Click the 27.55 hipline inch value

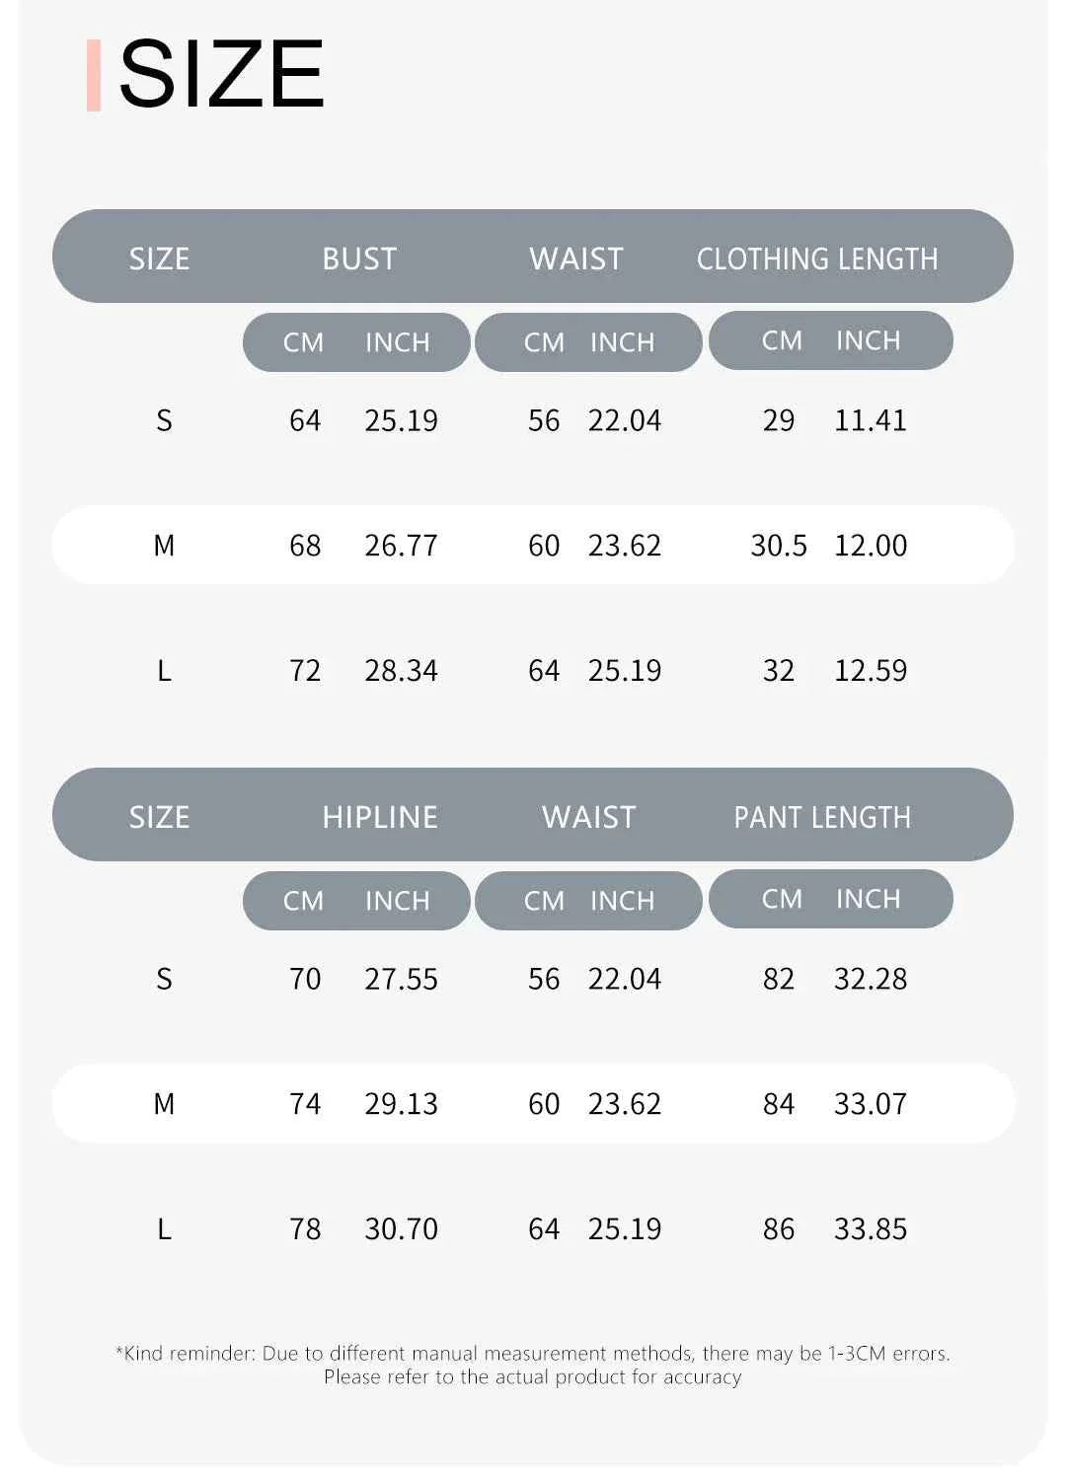click(401, 979)
